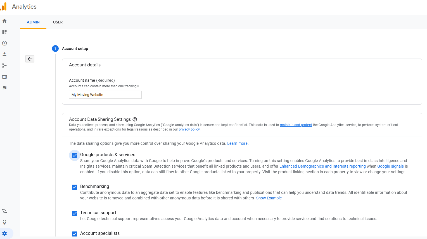Open Acquisition icon in sidebar
The height and width of the screenshot is (239, 427).
[4, 66]
